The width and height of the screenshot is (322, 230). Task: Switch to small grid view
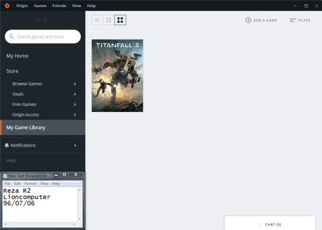[x=97, y=20]
